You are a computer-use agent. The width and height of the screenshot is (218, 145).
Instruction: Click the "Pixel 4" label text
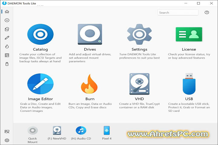[x=107, y=138]
